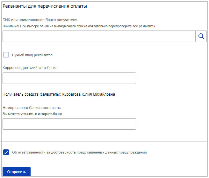Focus the BIC or bank name field
The image size is (209, 178).
click(x=99, y=36)
